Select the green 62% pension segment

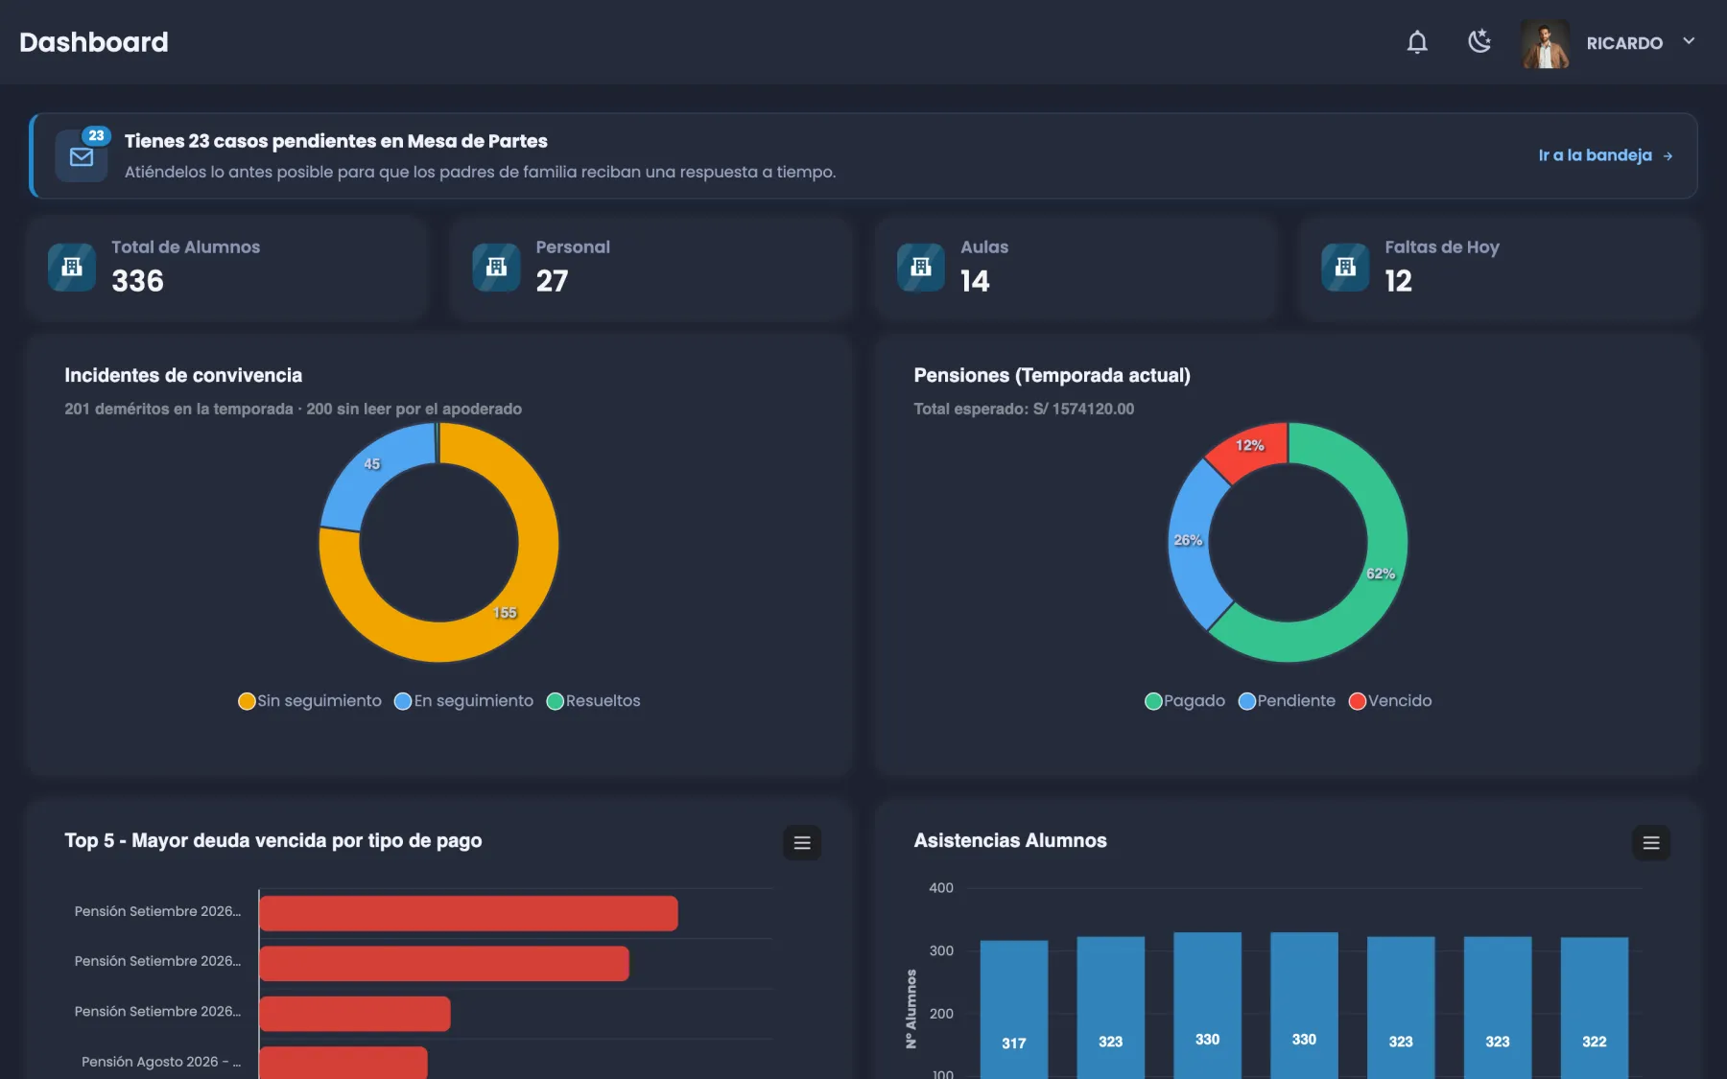tap(1379, 574)
